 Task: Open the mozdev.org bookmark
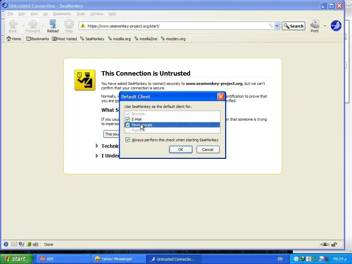pyautogui.click(x=173, y=39)
